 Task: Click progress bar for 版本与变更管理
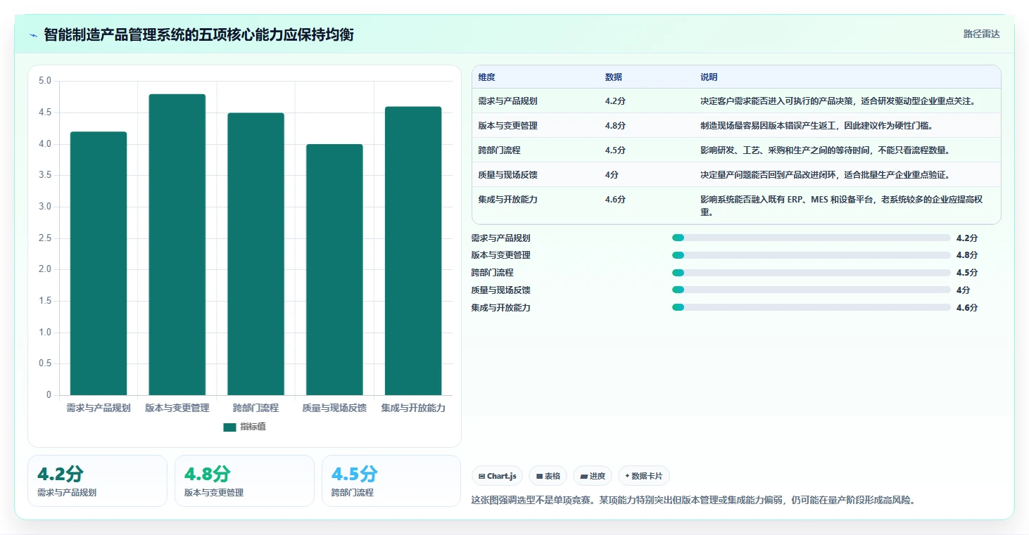click(812, 255)
